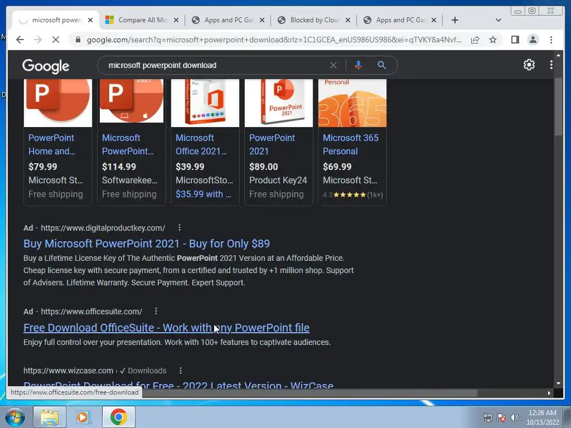Click the Office 2021 box thumbnail
Screen dimensions: 571x428
(205, 103)
